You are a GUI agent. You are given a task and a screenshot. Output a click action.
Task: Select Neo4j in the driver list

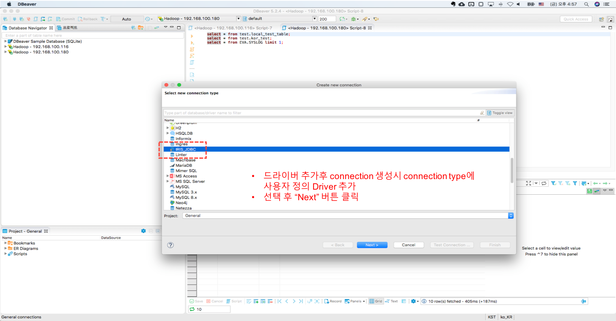(x=181, y=203)
